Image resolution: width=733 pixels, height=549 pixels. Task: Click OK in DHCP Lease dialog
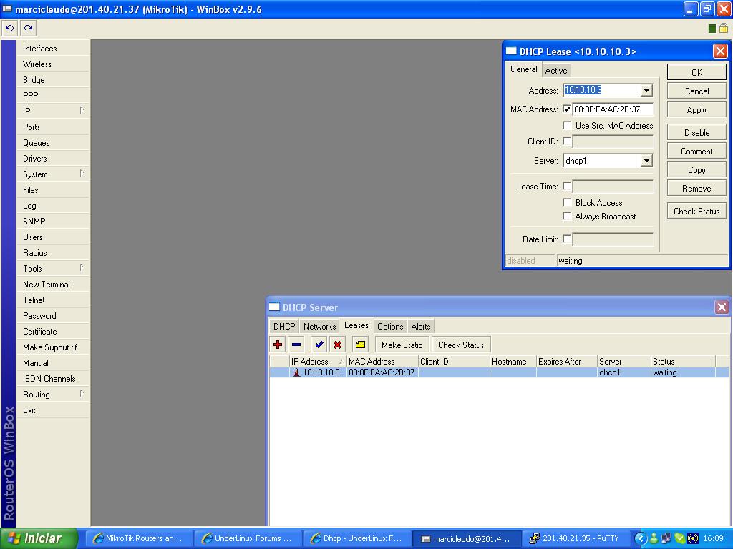696,72
